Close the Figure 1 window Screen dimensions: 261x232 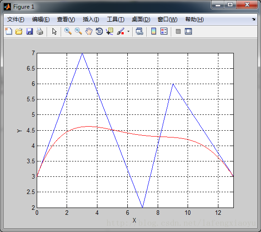[x=247, y=5]
